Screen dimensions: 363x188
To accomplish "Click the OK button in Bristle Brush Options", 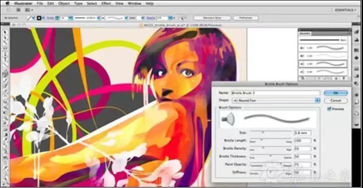I will (x=336, y=93).
